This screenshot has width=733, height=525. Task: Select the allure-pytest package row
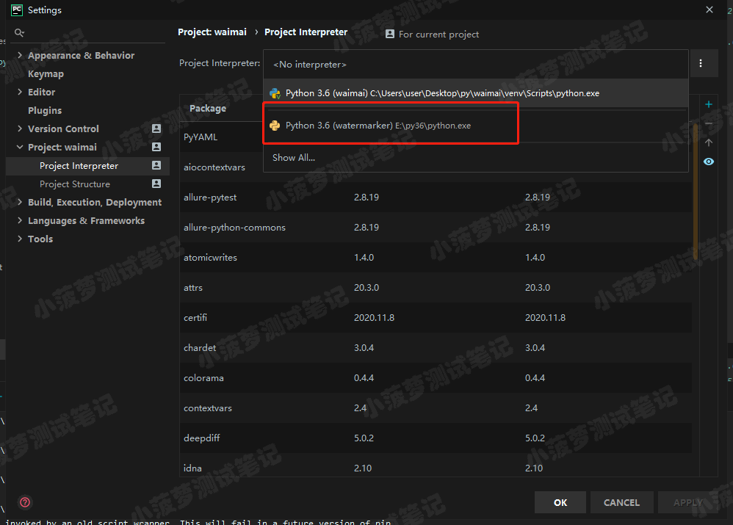click(436, 198)
